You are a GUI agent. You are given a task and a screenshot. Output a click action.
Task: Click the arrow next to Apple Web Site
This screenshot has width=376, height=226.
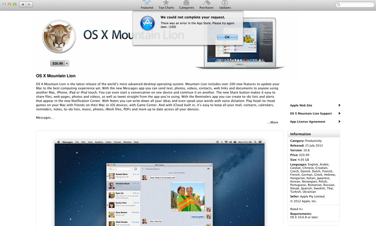click(x=339, y=105)
